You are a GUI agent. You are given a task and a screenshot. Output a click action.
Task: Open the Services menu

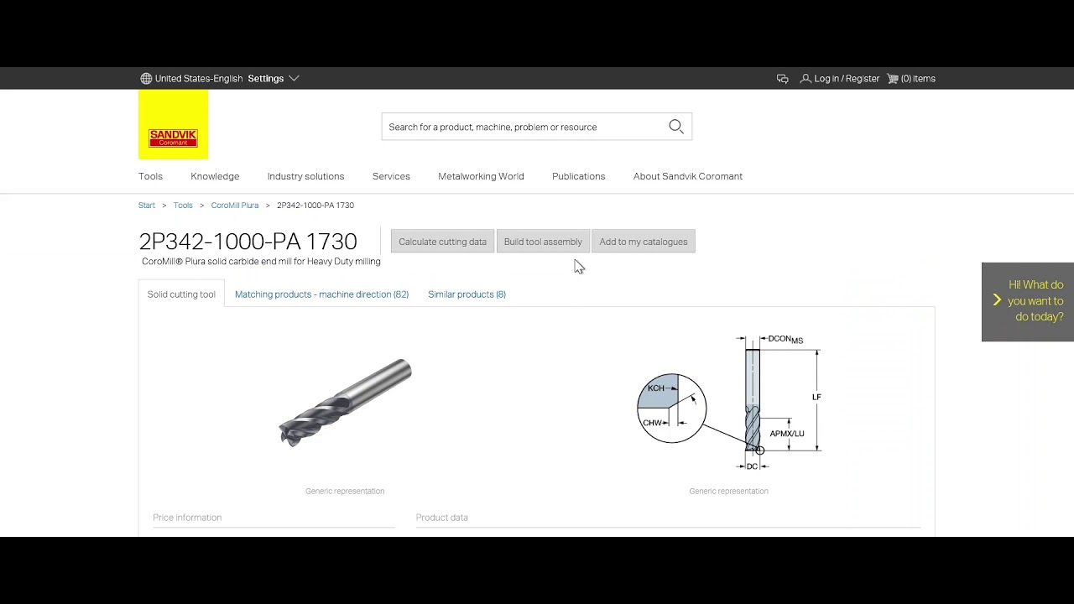point(391,176)
